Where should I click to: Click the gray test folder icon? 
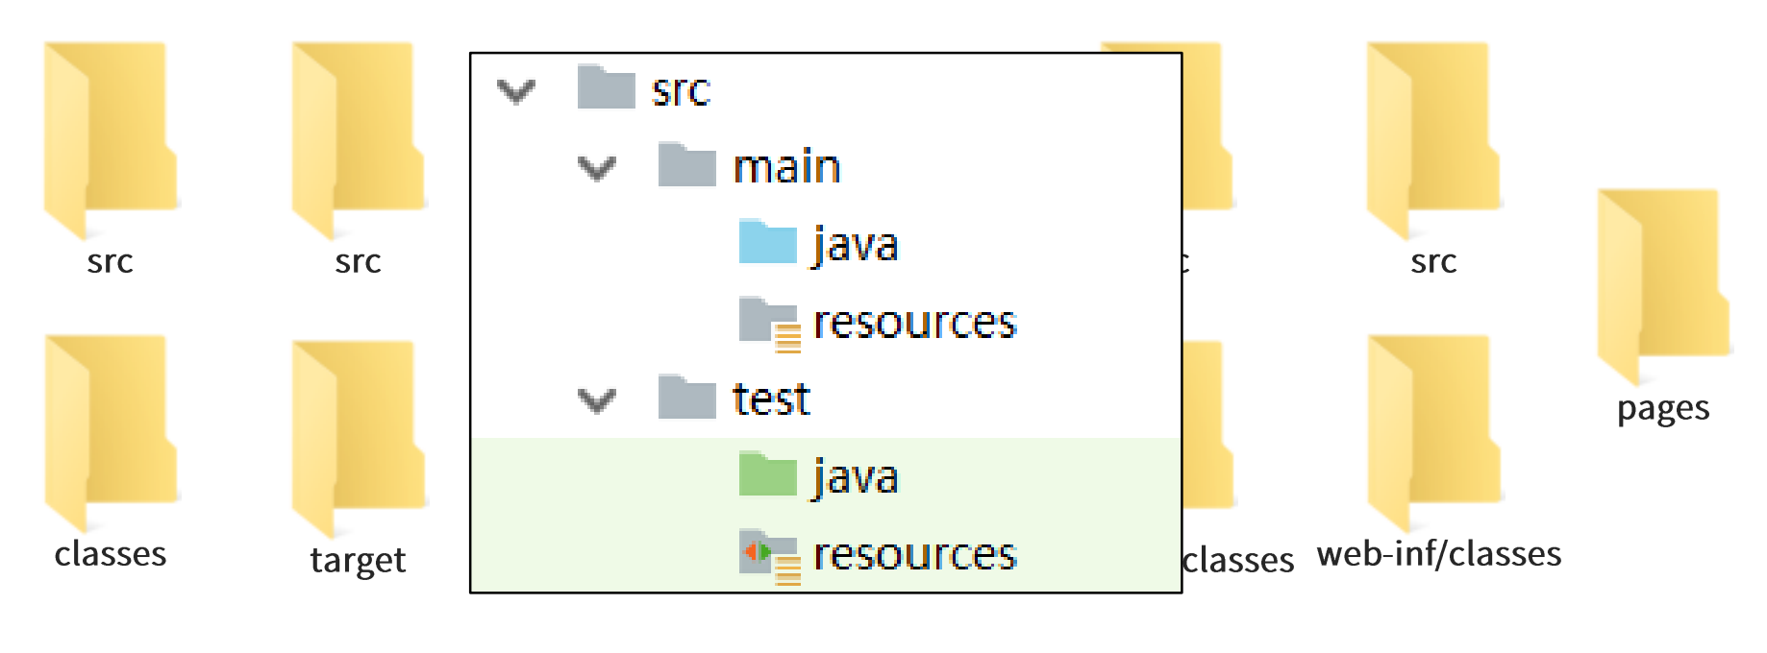tap(686, 398)
